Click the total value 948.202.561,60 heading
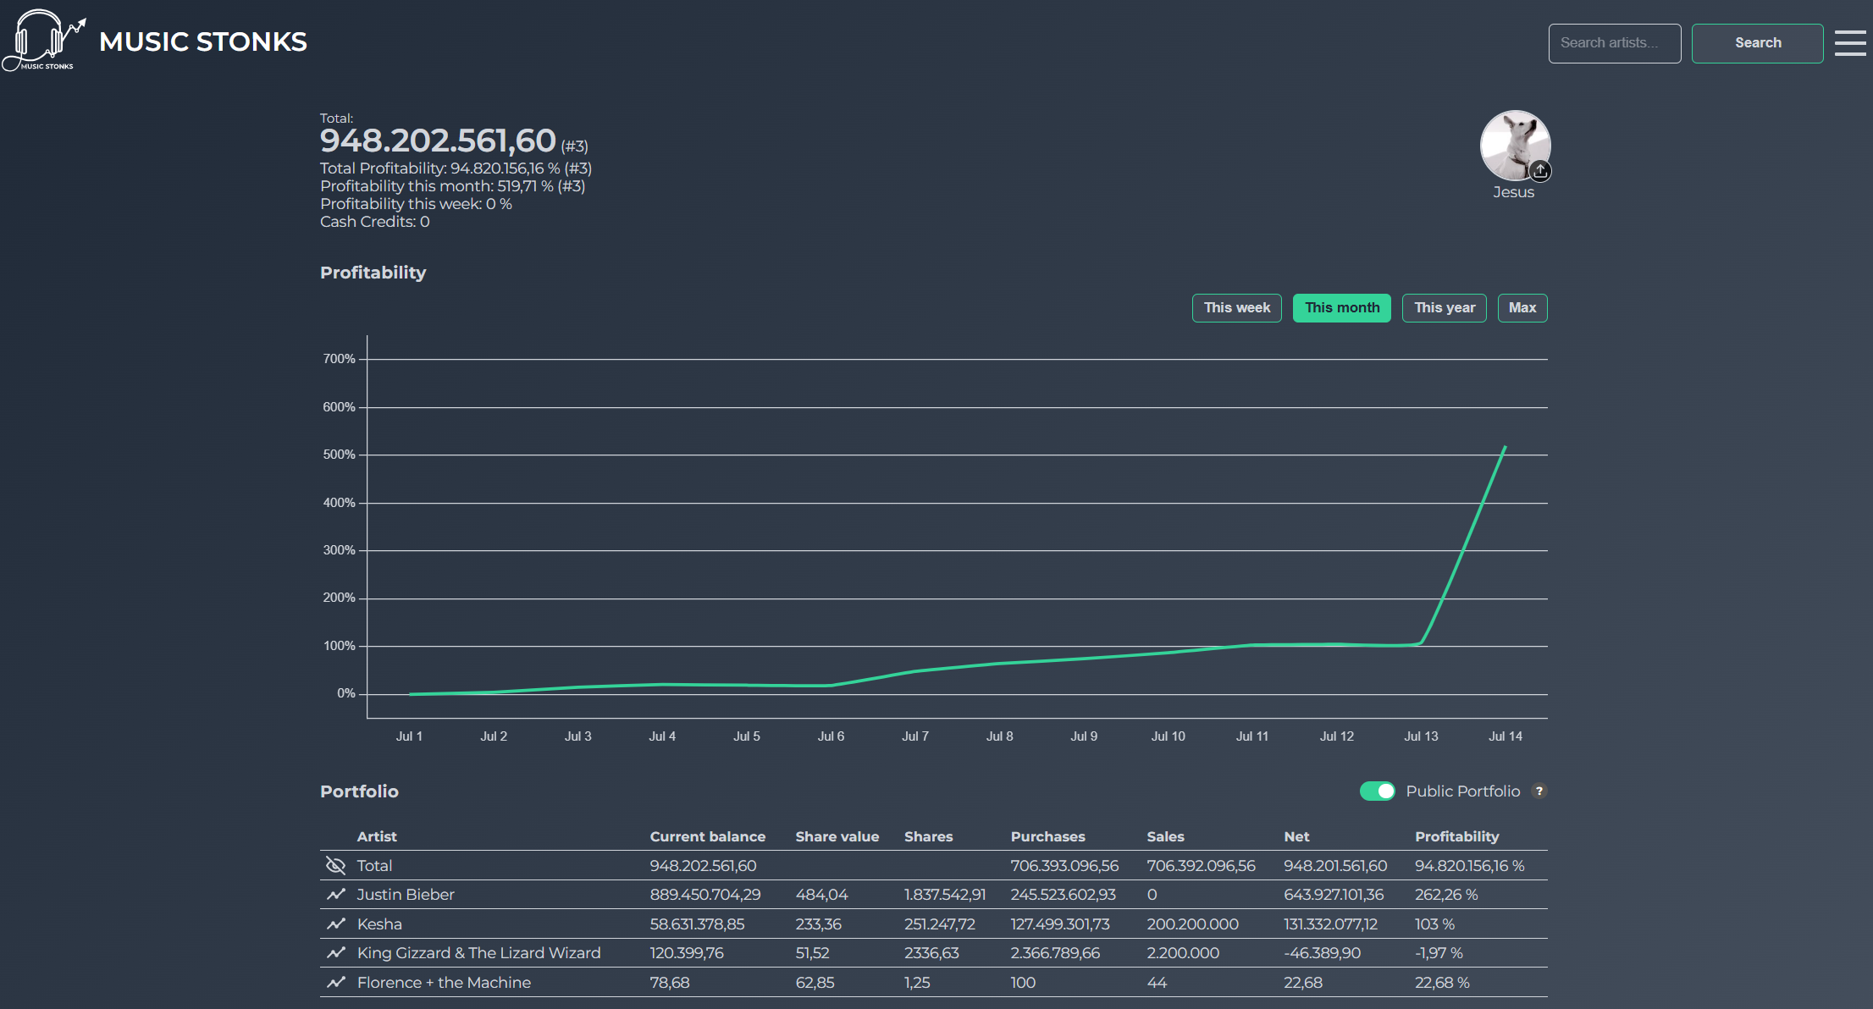1873x1009 pixels. click(438, 141)
